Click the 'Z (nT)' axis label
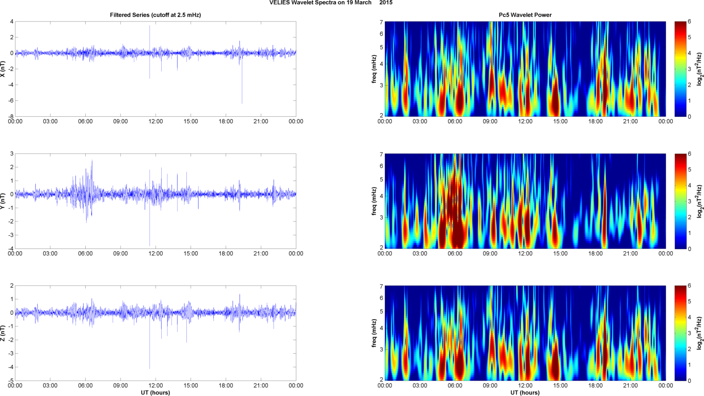The image size is (704, 396). (x=3, y=333)
